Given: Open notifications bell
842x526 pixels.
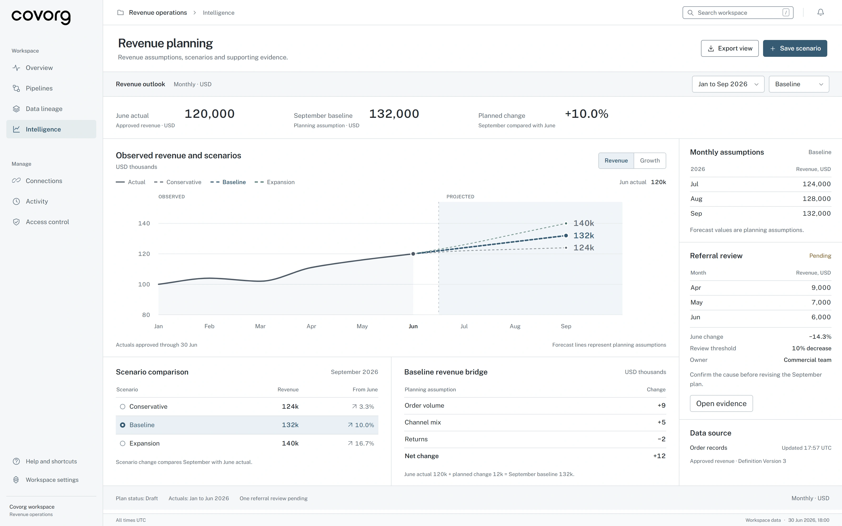Looking at the screenshot, I should click(820, 13).
